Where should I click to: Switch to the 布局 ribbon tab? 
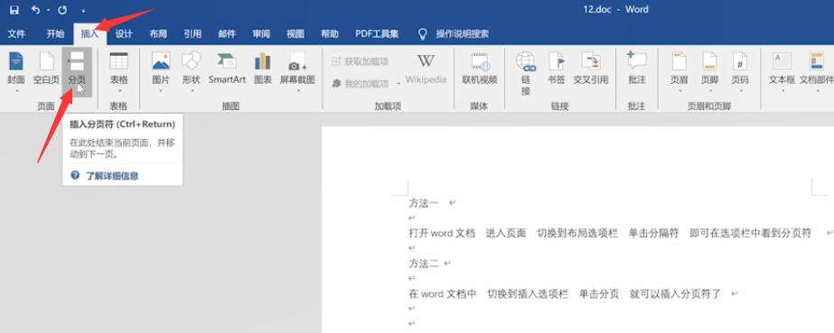[158, 34]
